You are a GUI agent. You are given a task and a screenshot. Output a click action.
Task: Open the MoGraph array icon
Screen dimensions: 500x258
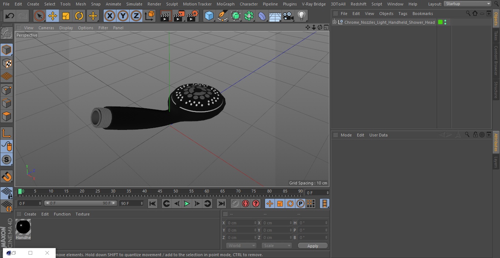coord(249,16)
